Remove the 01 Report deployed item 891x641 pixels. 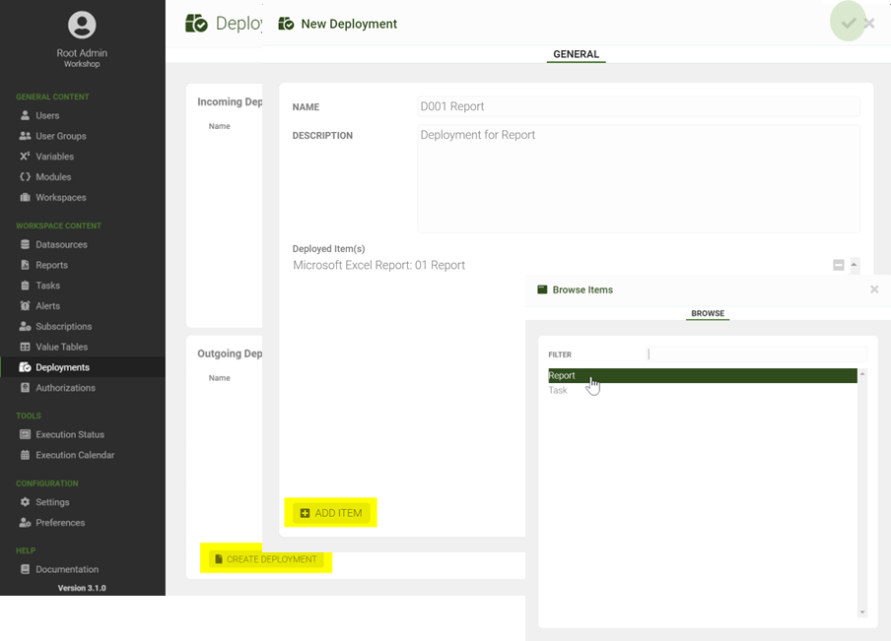(x=838, y=265)
